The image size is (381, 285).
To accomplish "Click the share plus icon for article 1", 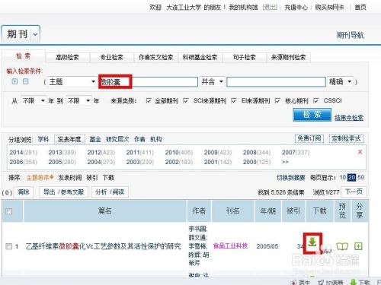I will tap(358, 246).
